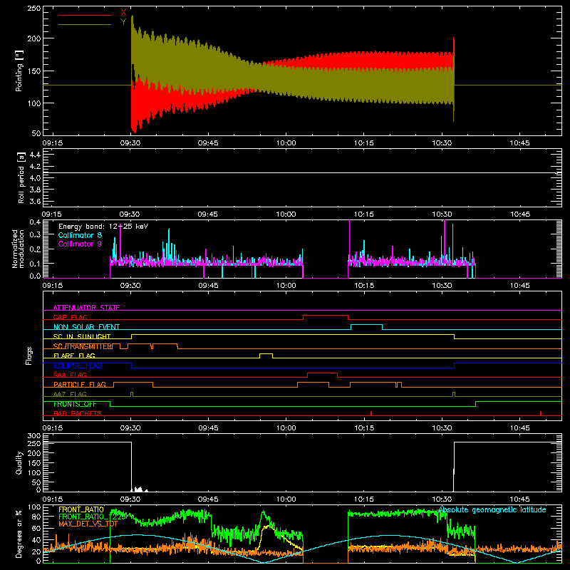Click the ATTENUATOR_STATE flag label

86,308
